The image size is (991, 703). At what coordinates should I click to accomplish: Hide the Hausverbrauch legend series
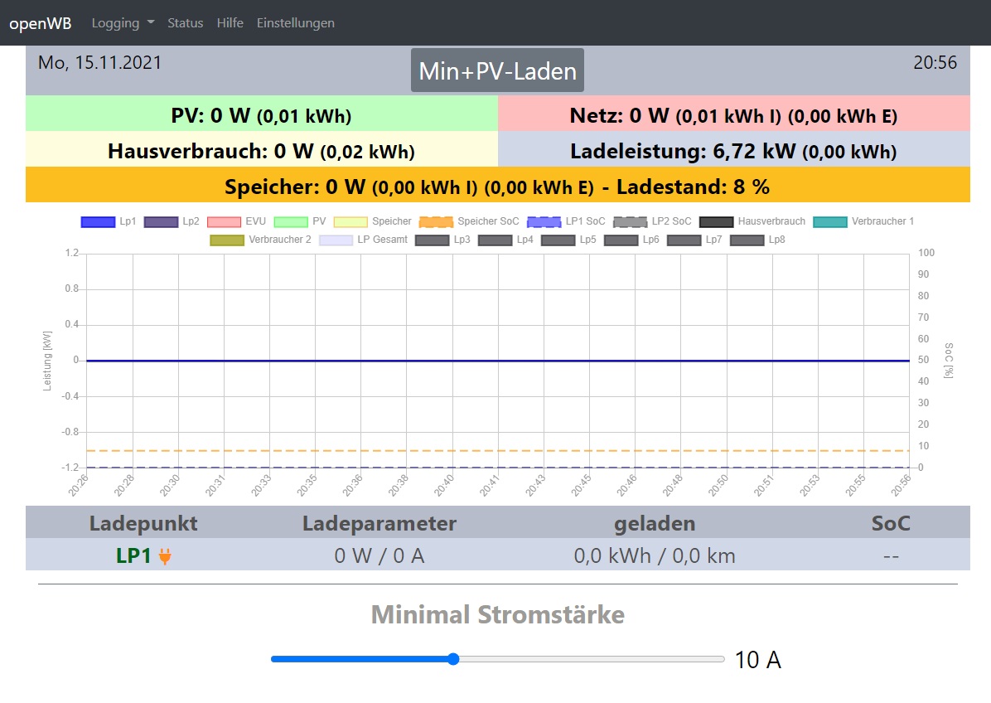point(715,222)
